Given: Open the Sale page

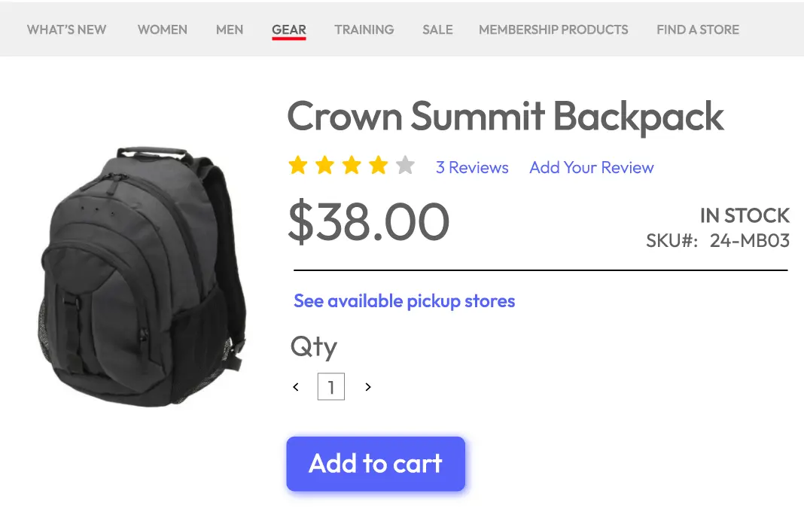Looking at the screenshot, I should (437, 30).
